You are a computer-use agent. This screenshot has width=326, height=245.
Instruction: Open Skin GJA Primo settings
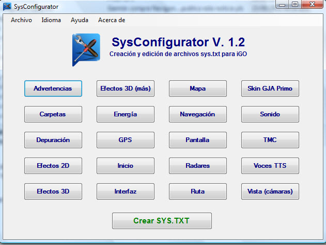pos(270,89)
